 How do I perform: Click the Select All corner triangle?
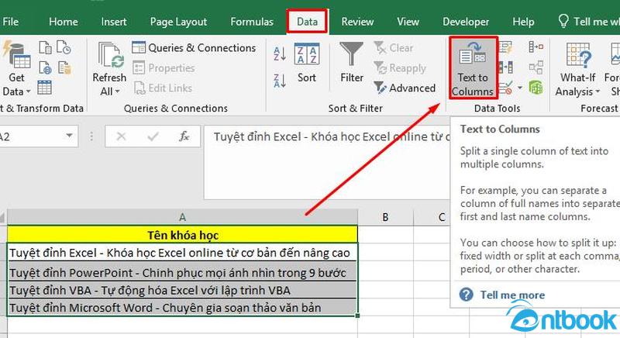(3, 217)
